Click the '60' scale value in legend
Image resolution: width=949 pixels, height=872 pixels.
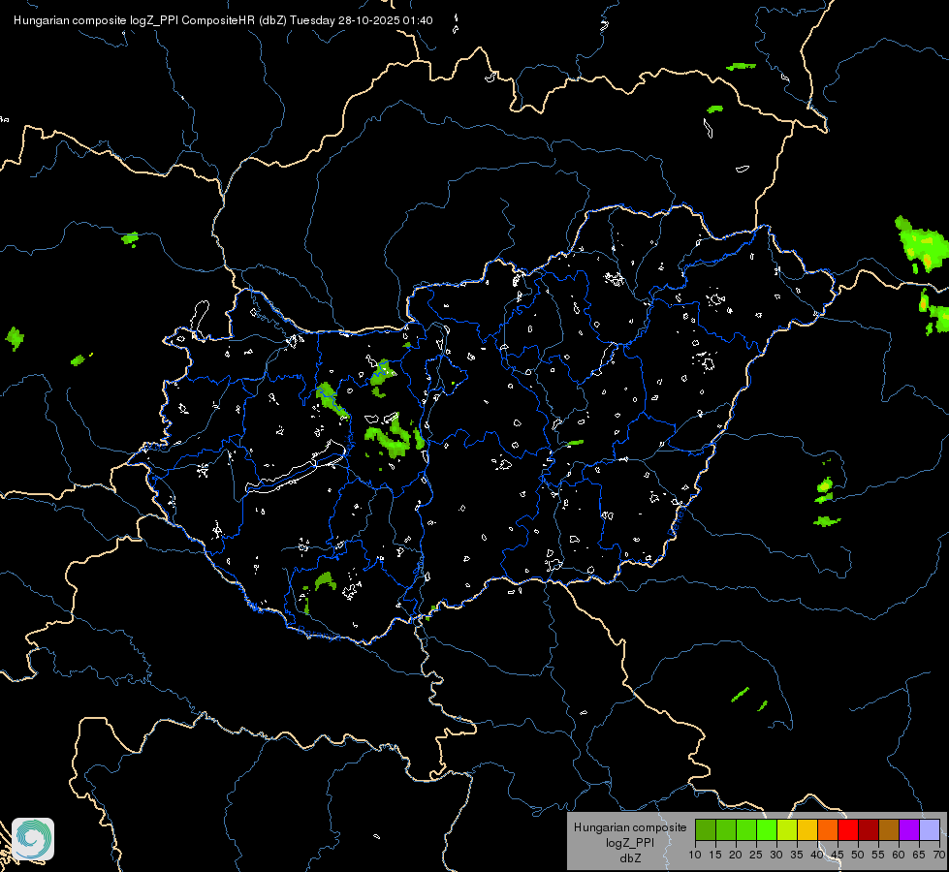click(899, 856)
